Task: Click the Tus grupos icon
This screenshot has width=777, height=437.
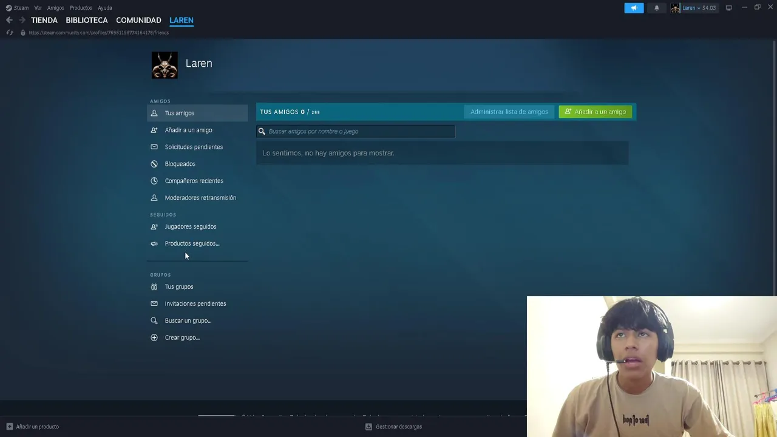Action: [x=154, y=286]
